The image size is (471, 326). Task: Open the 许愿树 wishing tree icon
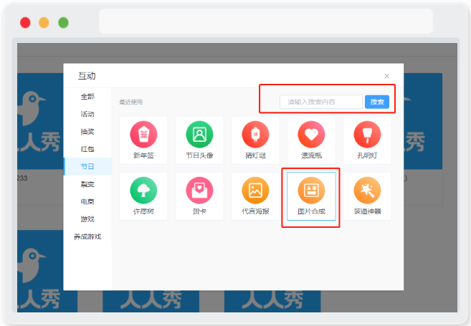(x=143, y=191)
